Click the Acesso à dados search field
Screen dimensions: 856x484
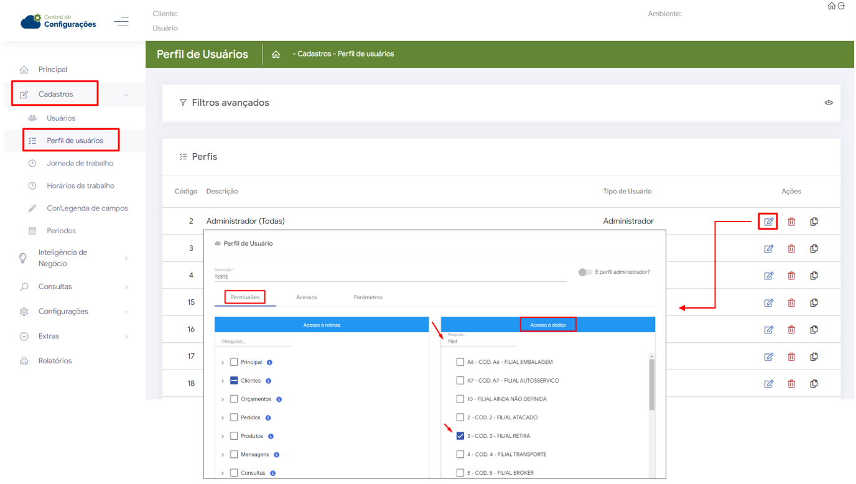coord(479,342)
